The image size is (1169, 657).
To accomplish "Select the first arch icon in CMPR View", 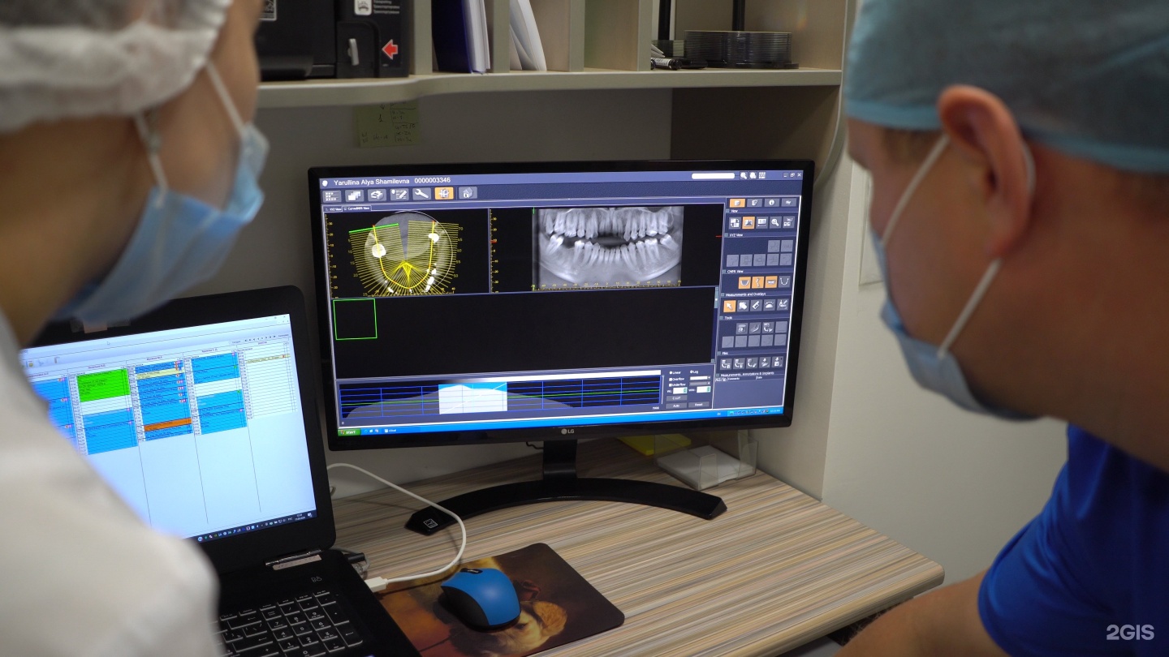I will point(744,281).
